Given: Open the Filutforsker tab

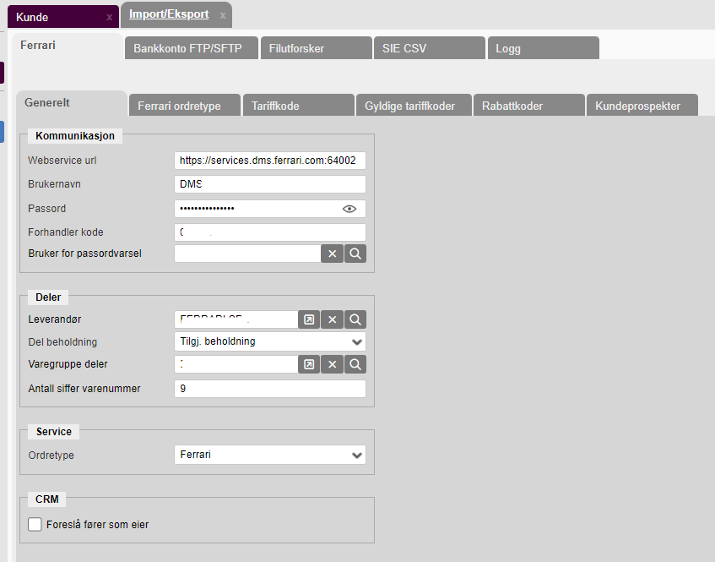Looking at the screenshot, I should coord(316,48).
